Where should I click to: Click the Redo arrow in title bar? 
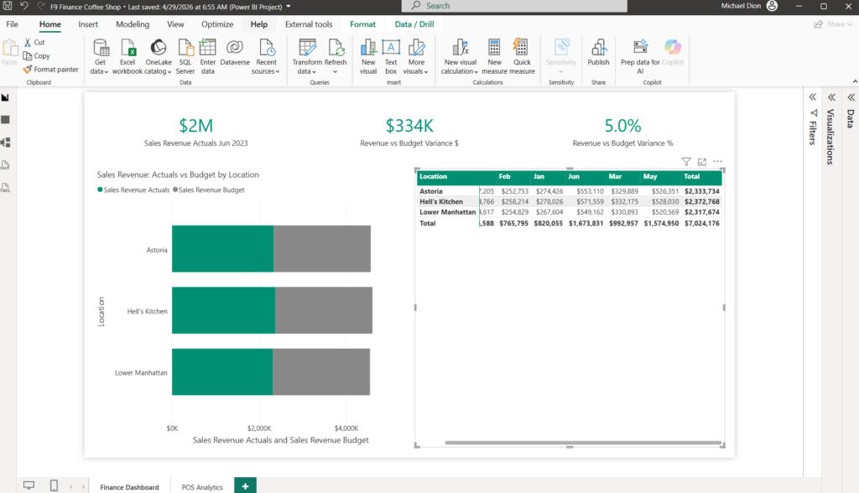(40, 6)
